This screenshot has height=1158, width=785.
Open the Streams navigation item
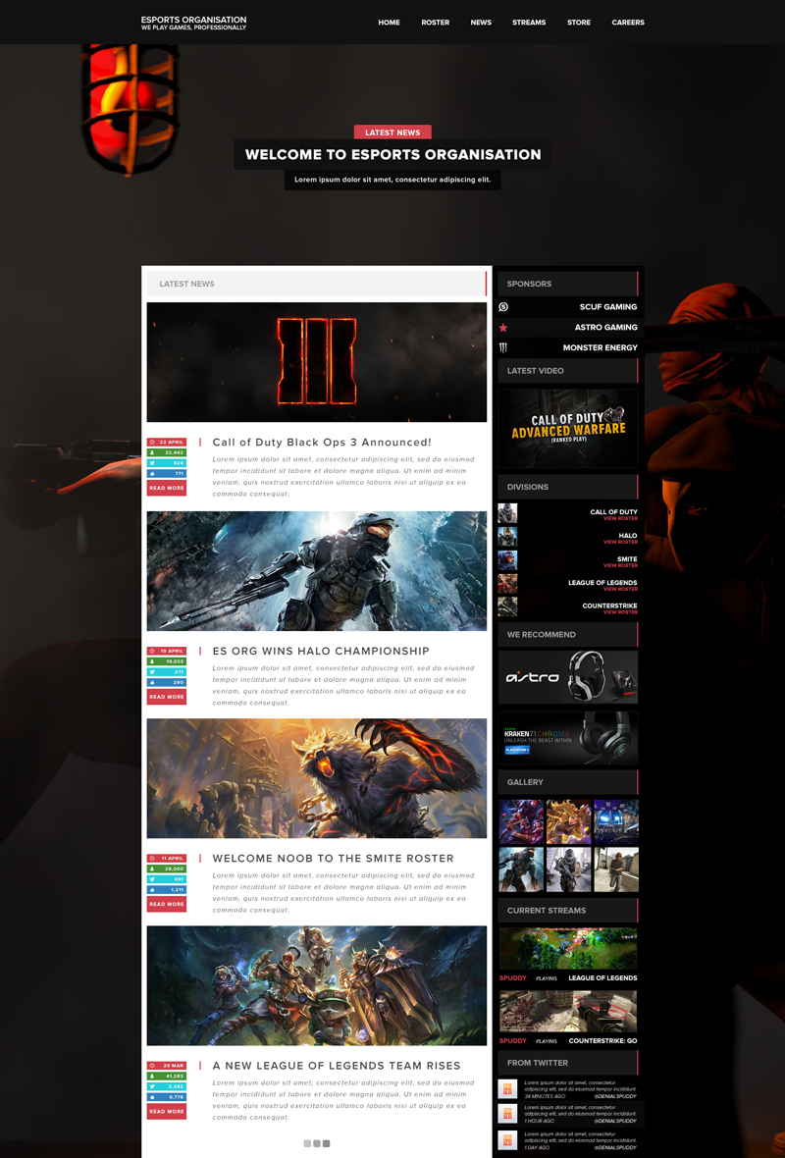point(530,23)
